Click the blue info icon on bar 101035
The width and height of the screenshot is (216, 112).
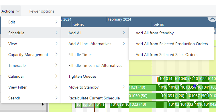195,86
